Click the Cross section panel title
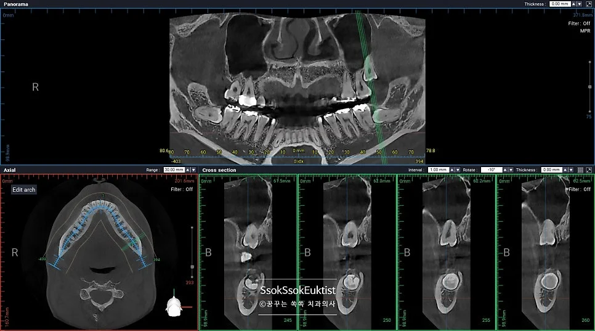Image resolution: width=595 pixels, height=331 pixels. point(219,170)
